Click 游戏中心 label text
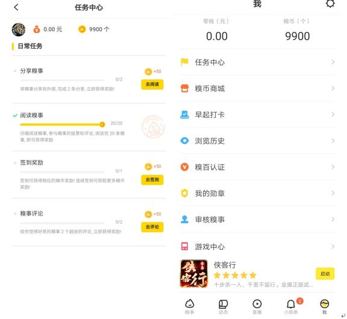 coord(210,247)
